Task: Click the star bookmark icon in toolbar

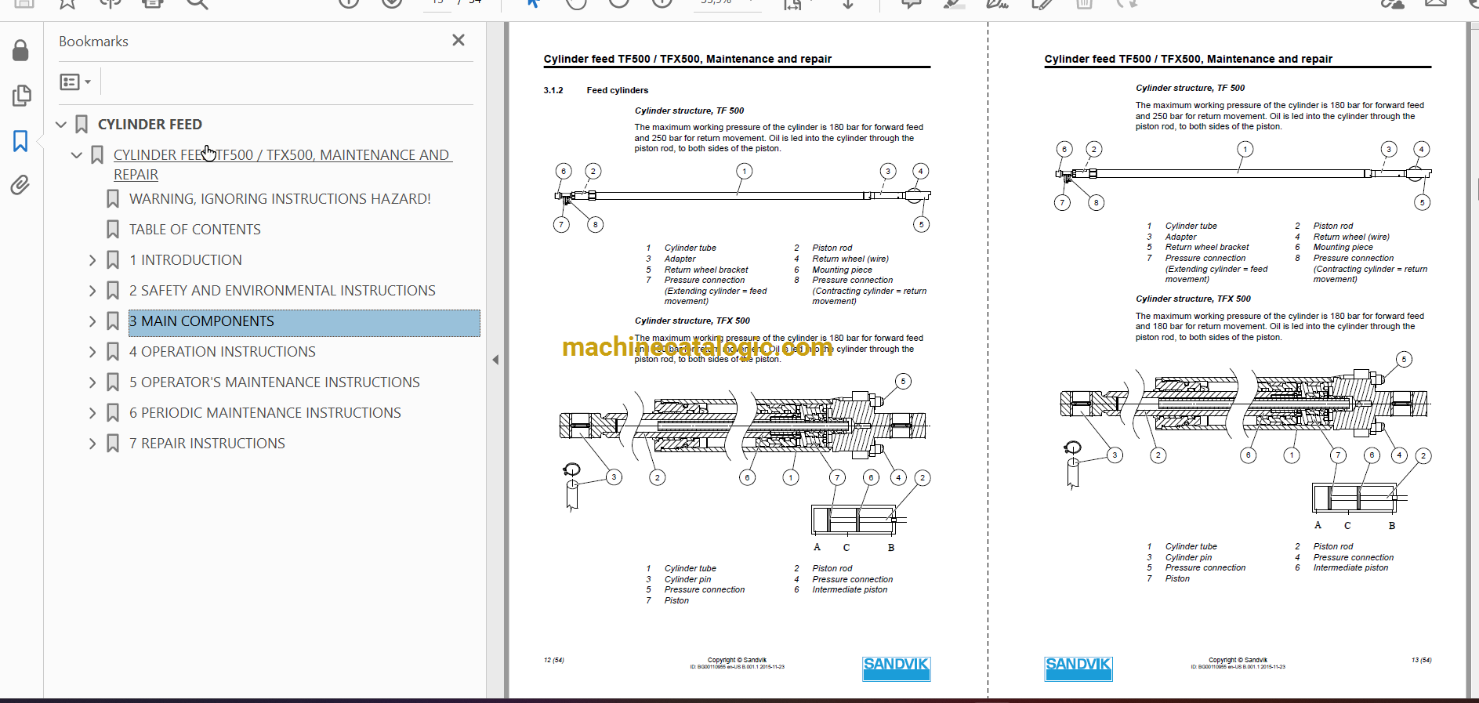Action: [x=67, y=4]
